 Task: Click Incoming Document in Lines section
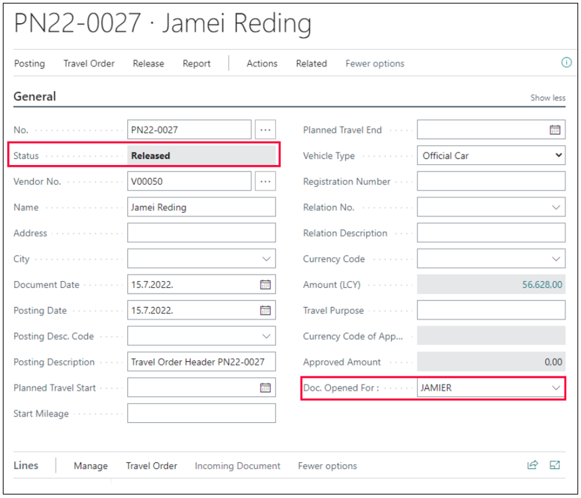(x=237, y=466)
